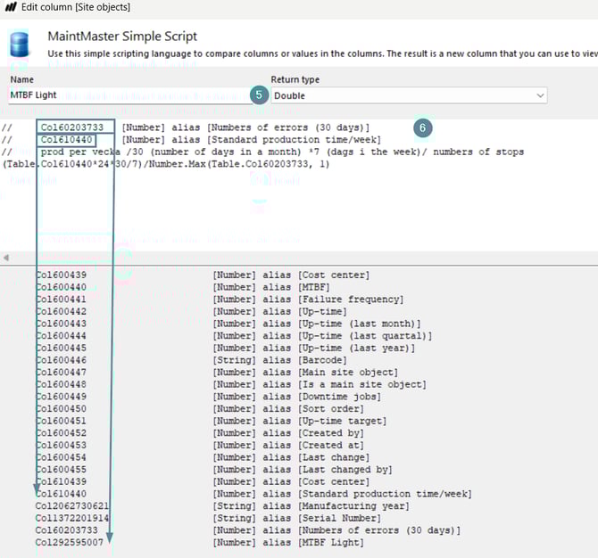The width and height of the screenshot is (598, 558).
Task: Select row Col600450 alias Sort order
Action: [x=199, y=409]
